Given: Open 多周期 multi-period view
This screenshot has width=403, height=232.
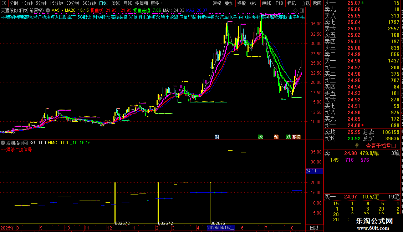Looking at the screenshot, I should (x=141, y=3).
